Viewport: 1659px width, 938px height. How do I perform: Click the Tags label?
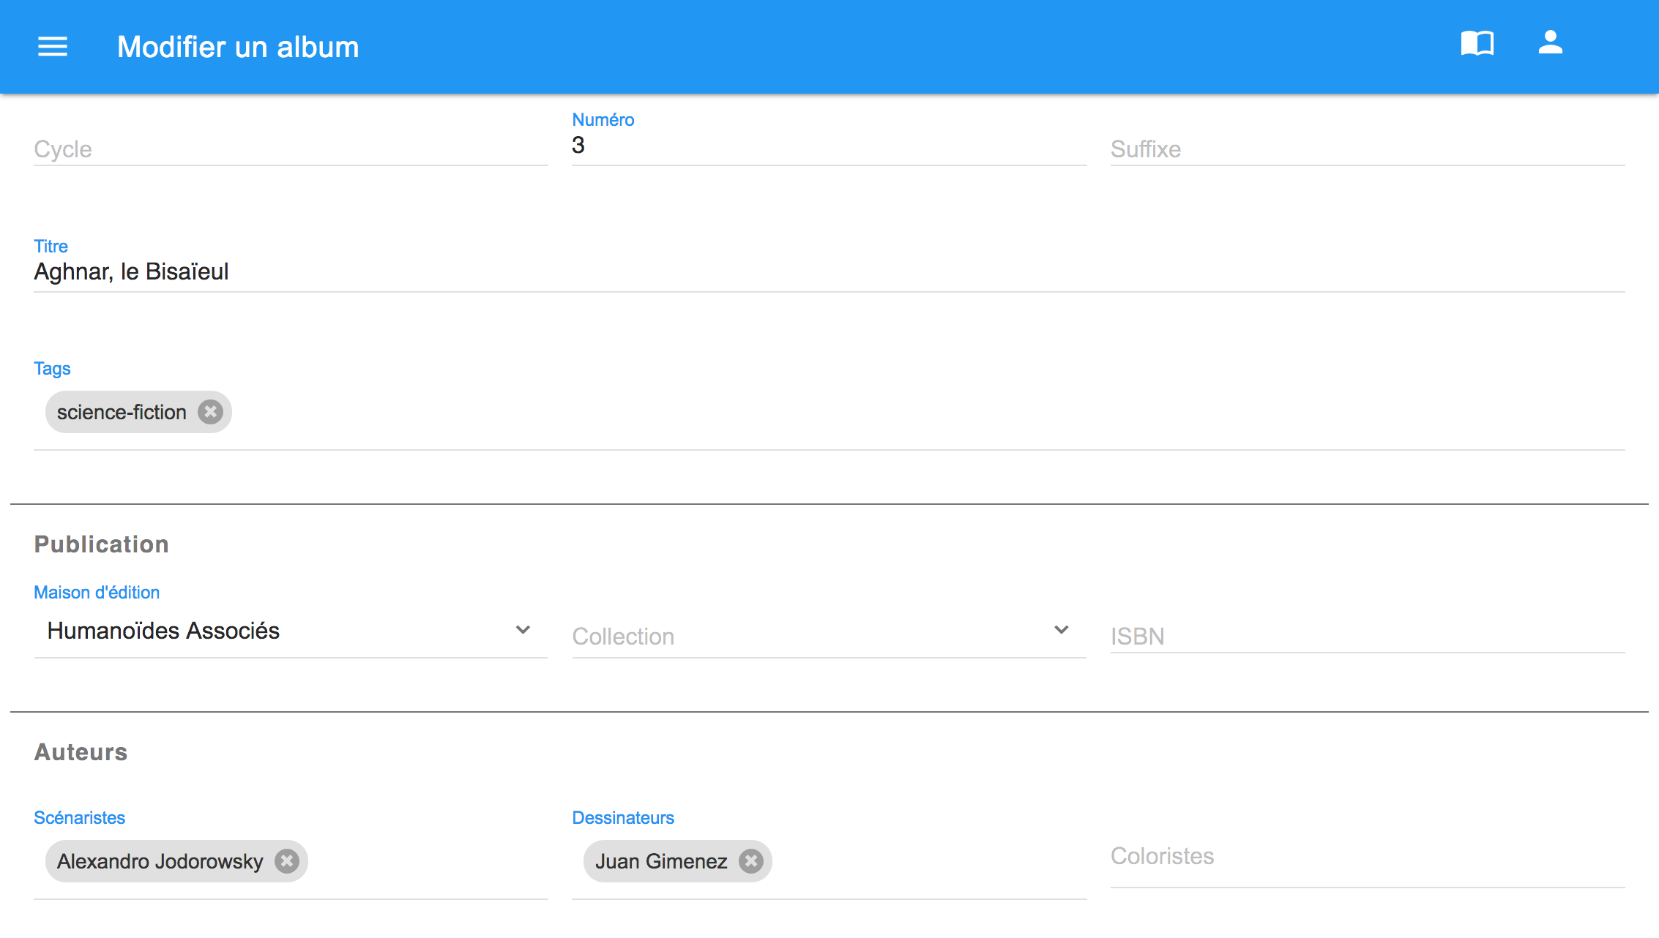(x=52, y=369)
